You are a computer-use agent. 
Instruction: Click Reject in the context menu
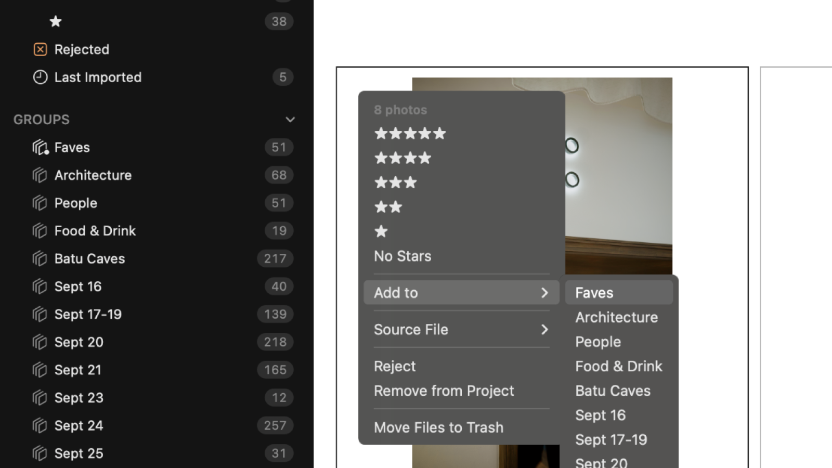395,366
